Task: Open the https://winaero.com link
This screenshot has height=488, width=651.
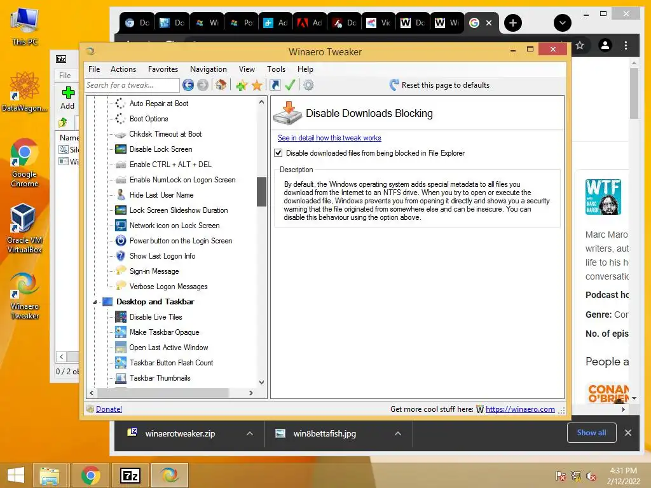Action: click(x=520, y=409)
